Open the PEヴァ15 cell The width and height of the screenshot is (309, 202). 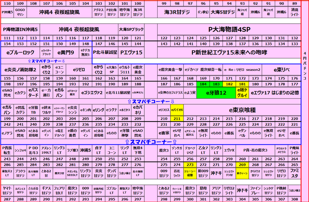(x=131, y=52)
